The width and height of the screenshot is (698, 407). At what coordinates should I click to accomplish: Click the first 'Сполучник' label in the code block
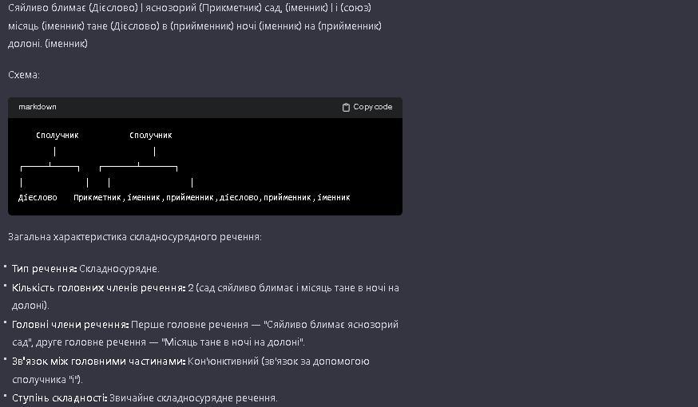pos(57,135)
